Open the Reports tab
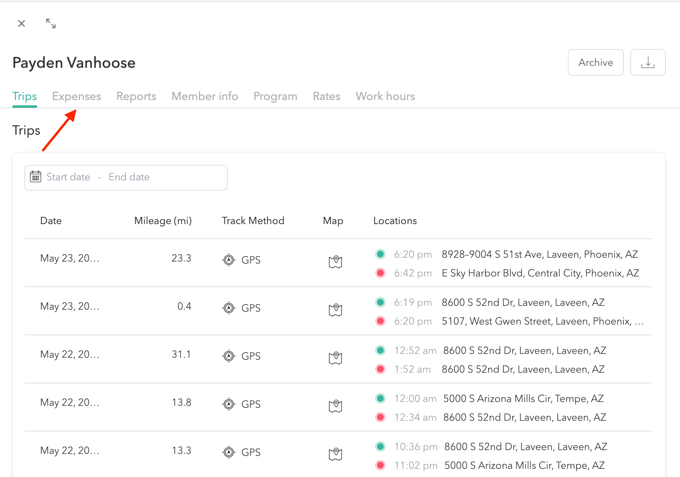Screen dimensions: 680x477 tap(136, 96)
